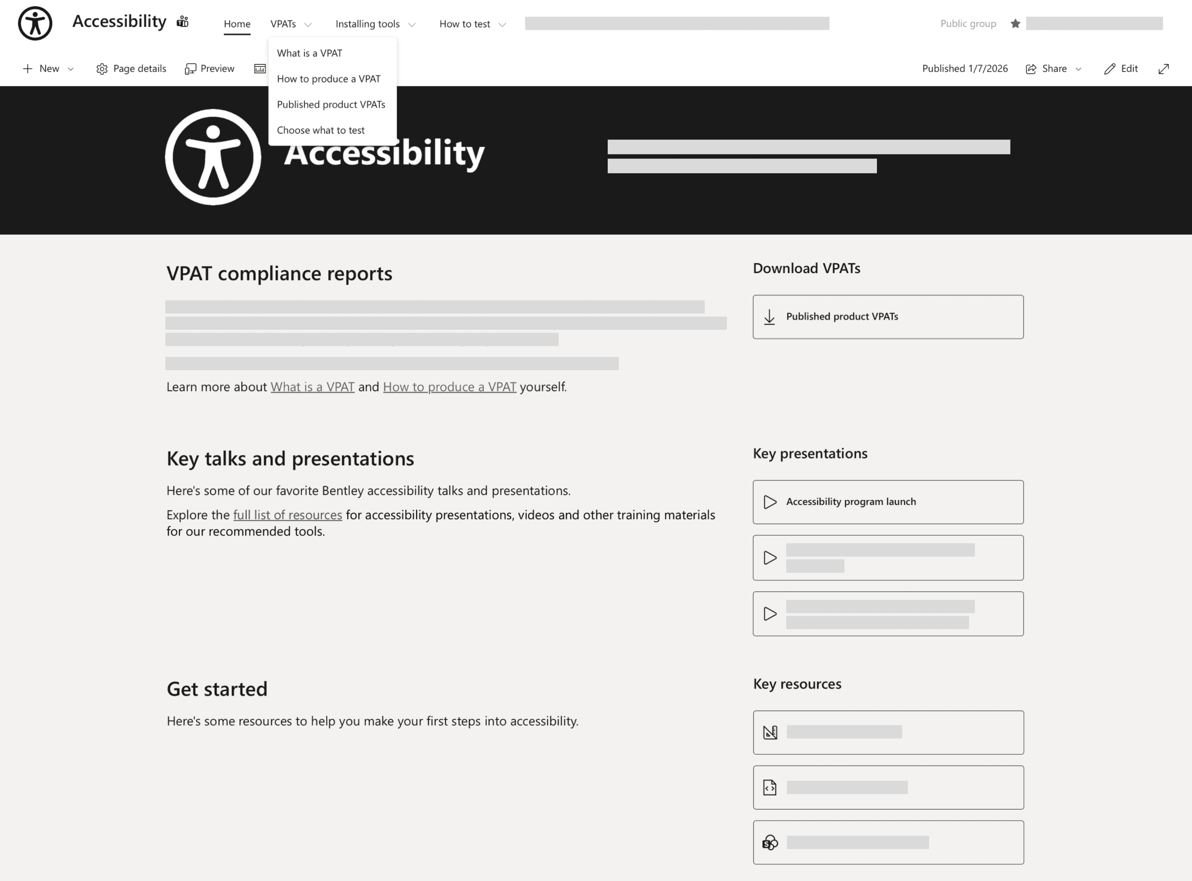Expand page to full-screen with arrow icon
Image resolution: width=1192 pixels, height=881 pixels.
point(1163,69)
